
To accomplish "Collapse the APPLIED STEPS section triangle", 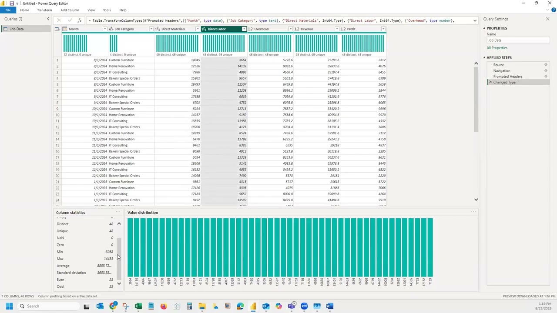I will coord(484,57).
